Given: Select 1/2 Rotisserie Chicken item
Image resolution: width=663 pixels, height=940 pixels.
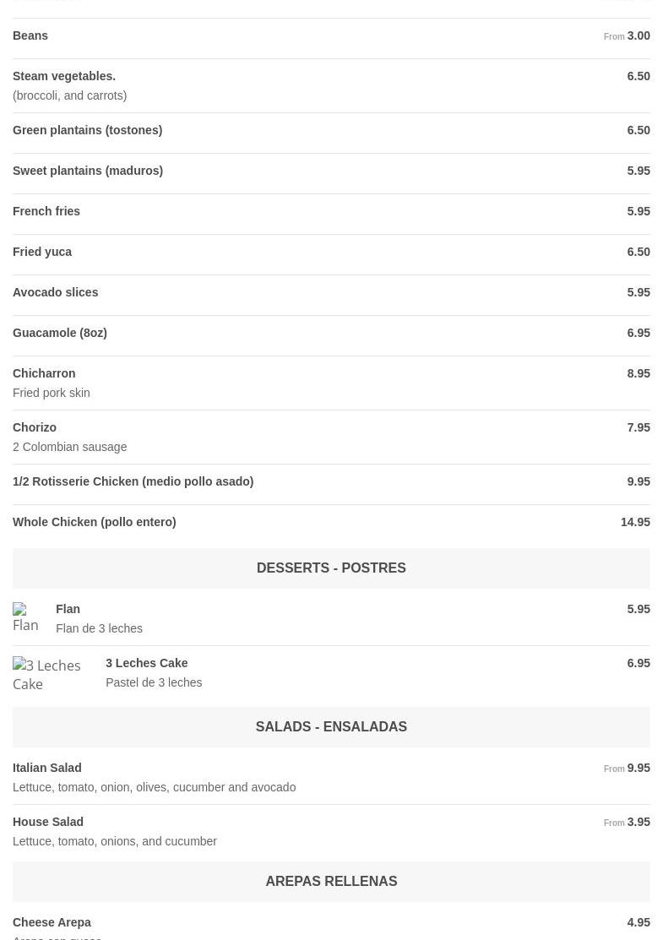Looking at the screenshot, I should tap(133, 482).
